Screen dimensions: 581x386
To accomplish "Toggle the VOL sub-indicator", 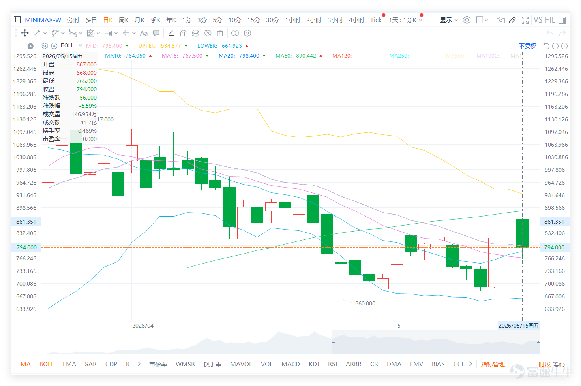I will coord(267,364).
